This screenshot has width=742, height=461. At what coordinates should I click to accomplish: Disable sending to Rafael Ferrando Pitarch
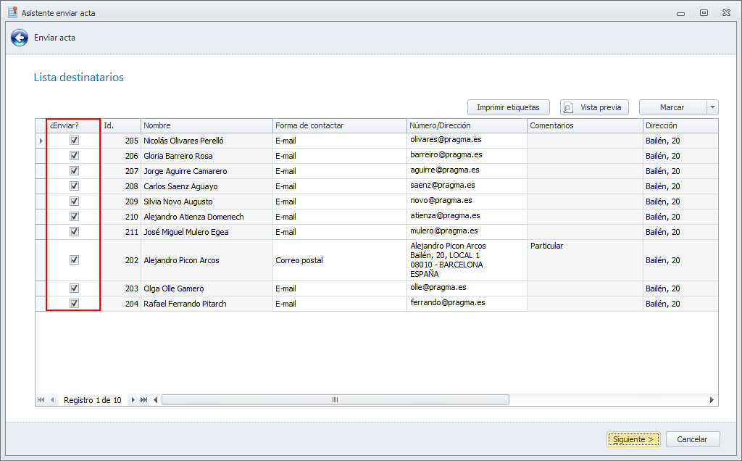click(74, 303)
